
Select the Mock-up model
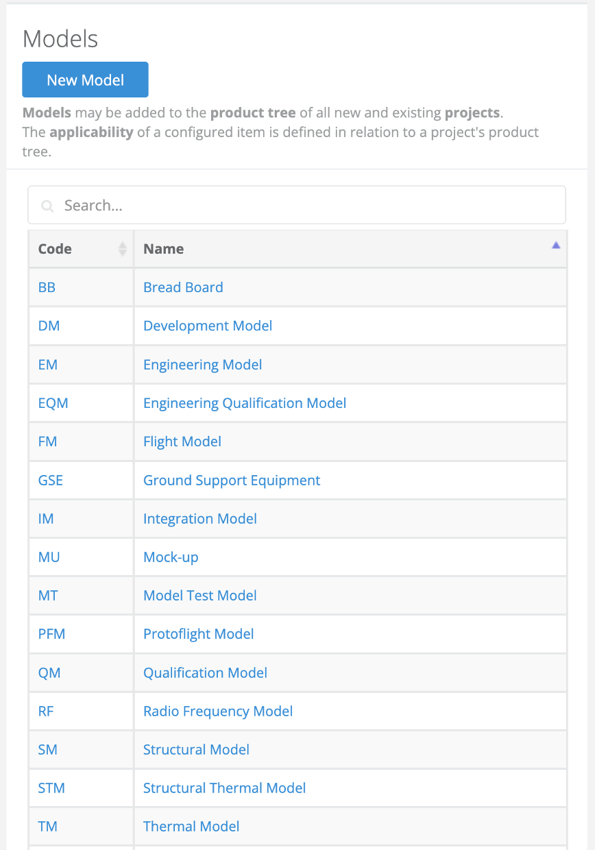(171, 557)
